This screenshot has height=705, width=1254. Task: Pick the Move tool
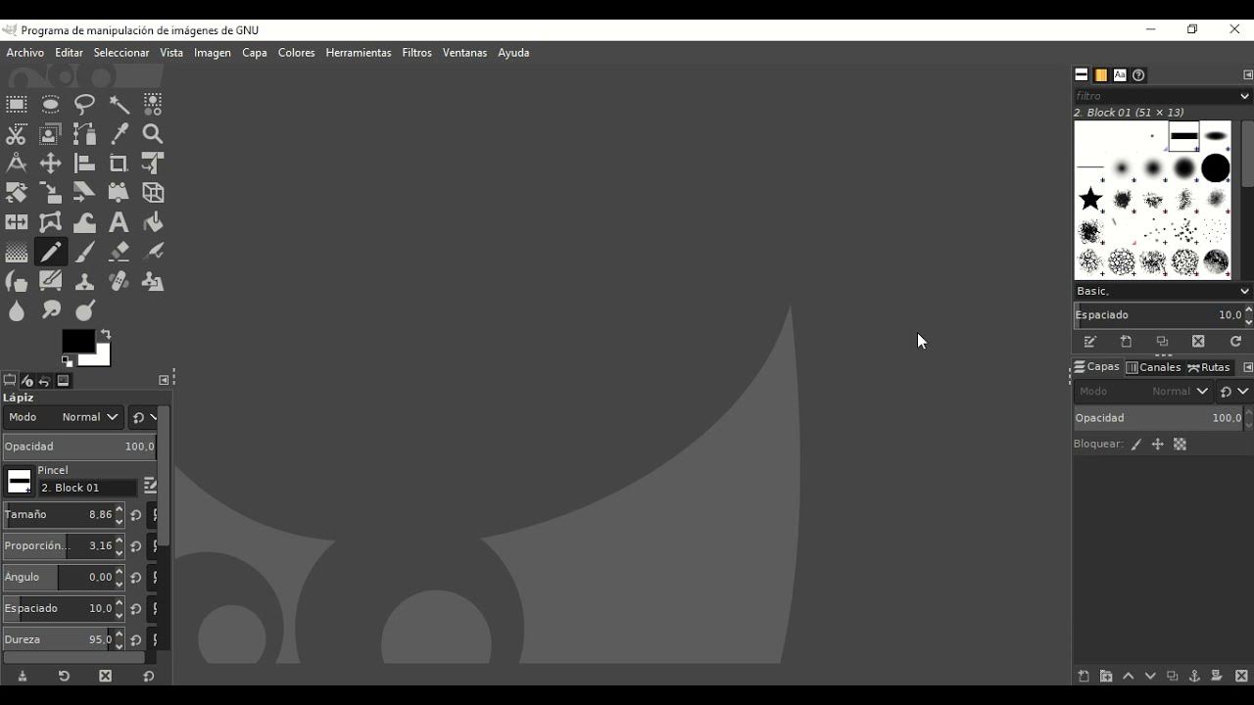[x=50, y=164]
